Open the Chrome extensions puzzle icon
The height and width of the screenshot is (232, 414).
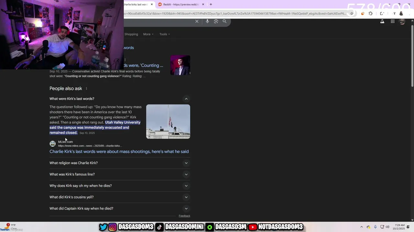point(371,14)
